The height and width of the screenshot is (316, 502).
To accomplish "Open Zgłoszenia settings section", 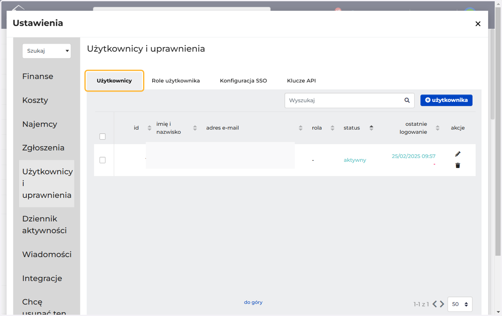I will [44, 148].
